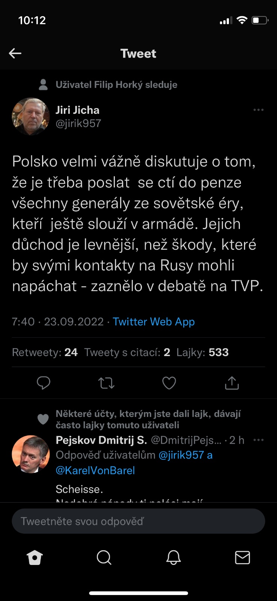Tap the Tweetněte svou odpověď reply field
Viewport: 277px width, 601px height.
click(x=138, y=521)
